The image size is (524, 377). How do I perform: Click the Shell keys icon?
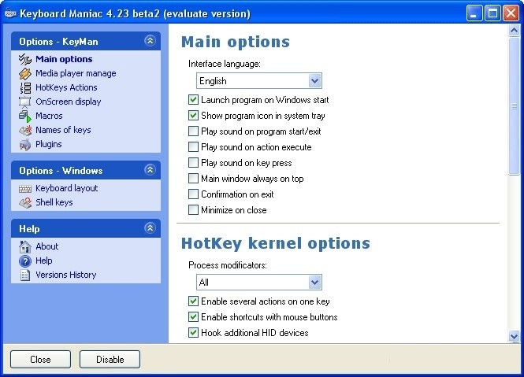click(25, 203)
